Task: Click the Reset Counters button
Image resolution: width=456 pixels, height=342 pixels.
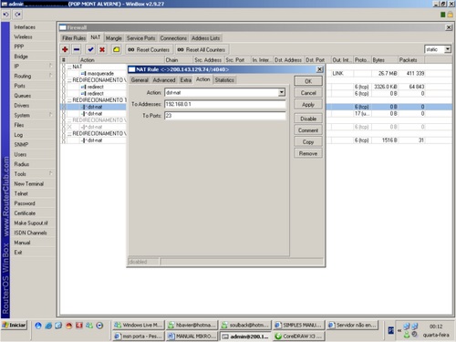Action: tap(149, 49)
